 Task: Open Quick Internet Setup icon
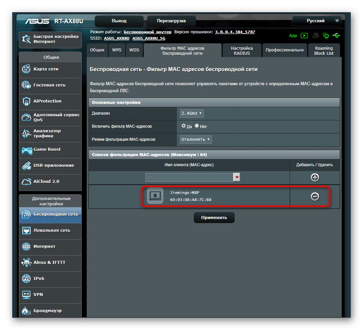point(26,39)
